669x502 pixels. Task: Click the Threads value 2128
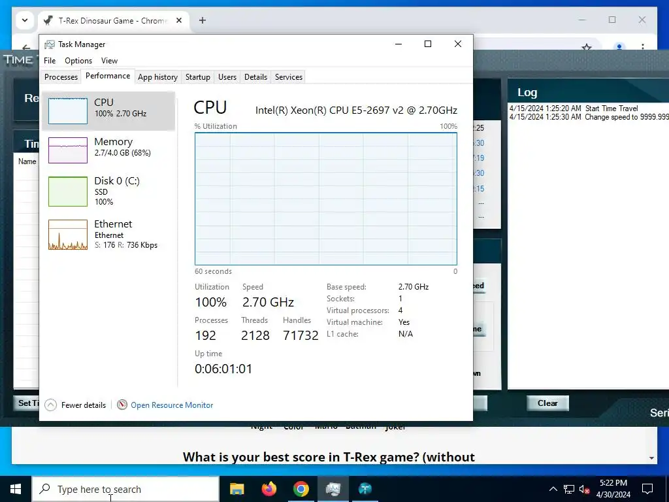[255, 335]
